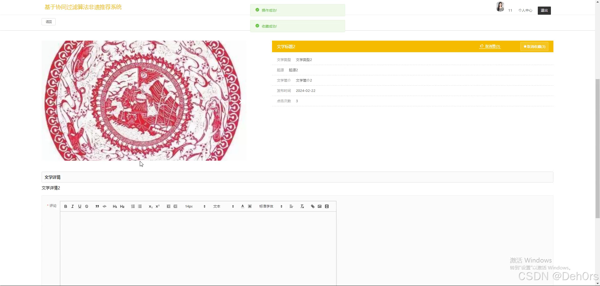Screen dimensions: 600x286
Task: Insert a video into the comment
Action: point(327,206)
